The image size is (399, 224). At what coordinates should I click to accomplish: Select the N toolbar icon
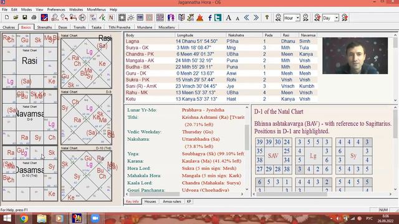[111, 17]
